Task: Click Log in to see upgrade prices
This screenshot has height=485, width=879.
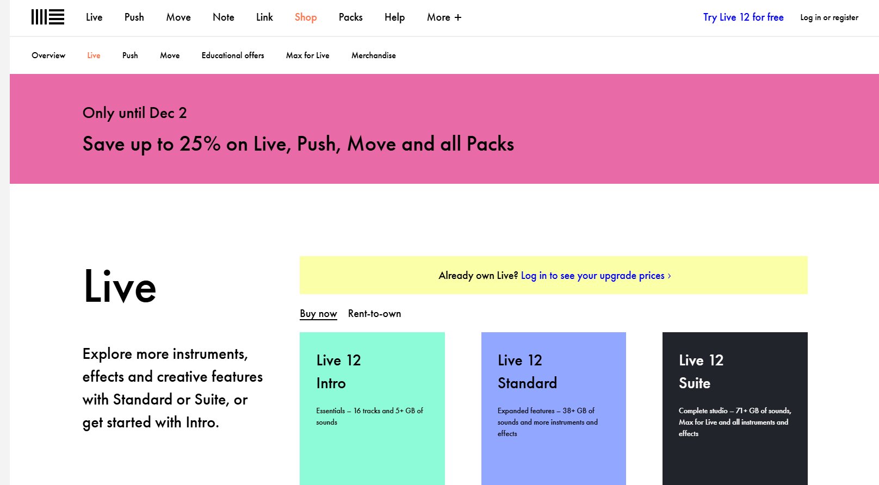Action: (x=595, y=276)
